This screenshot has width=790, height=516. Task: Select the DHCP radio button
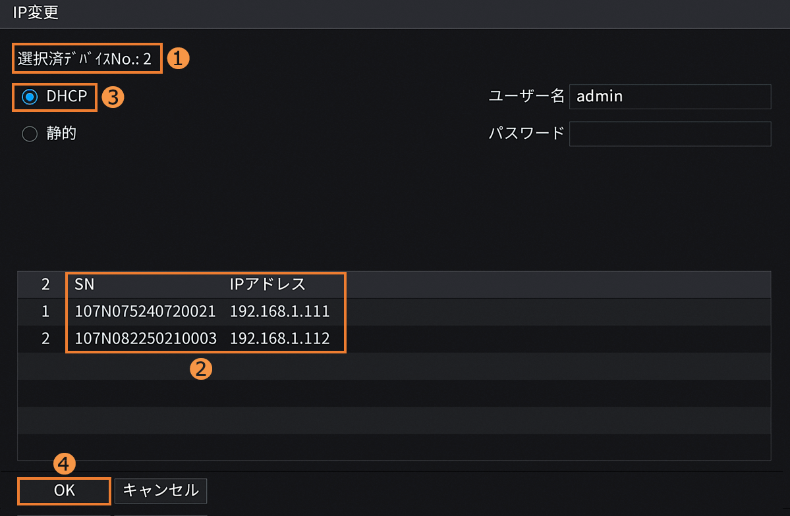[30, 97]
